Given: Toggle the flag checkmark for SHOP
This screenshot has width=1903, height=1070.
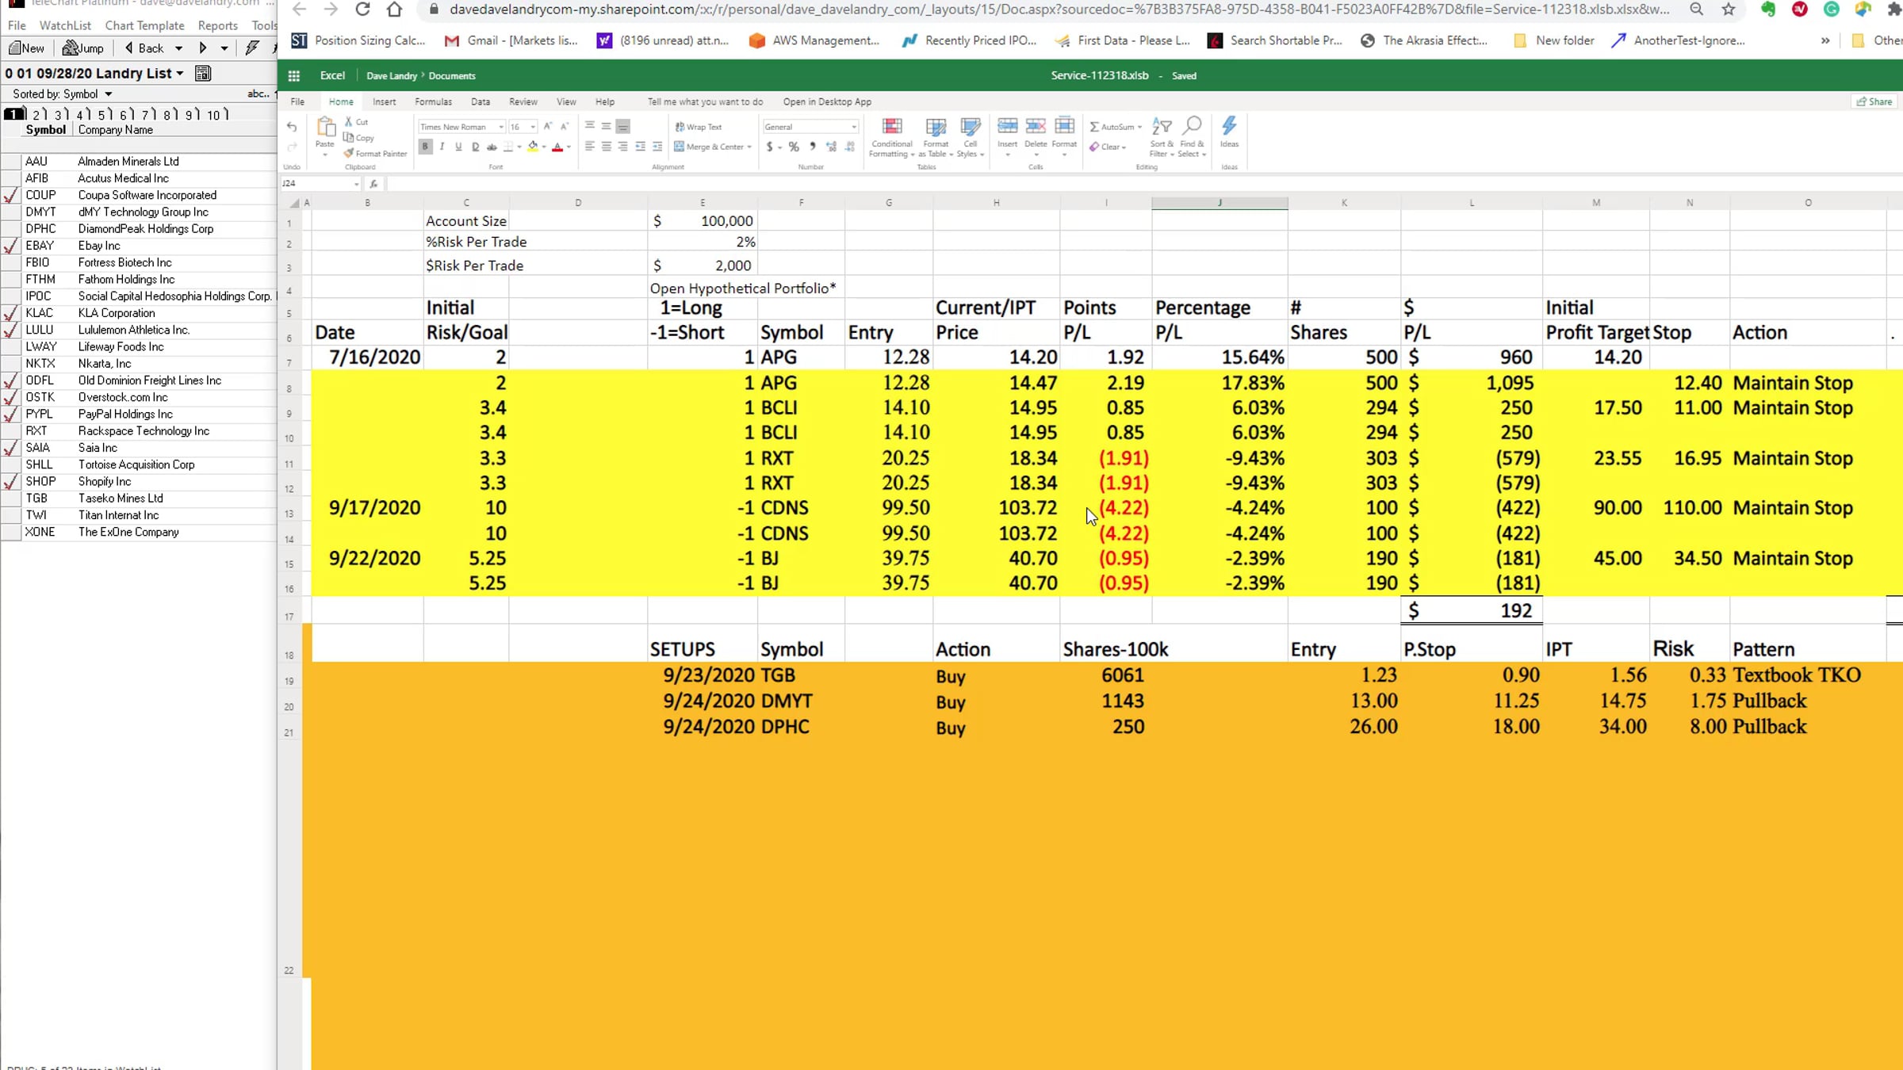Looking at the screenshot, I should (x=11, y=482).
